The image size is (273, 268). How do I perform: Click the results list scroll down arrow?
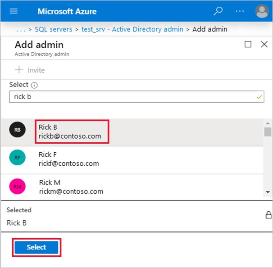click(x=268, y=192)
